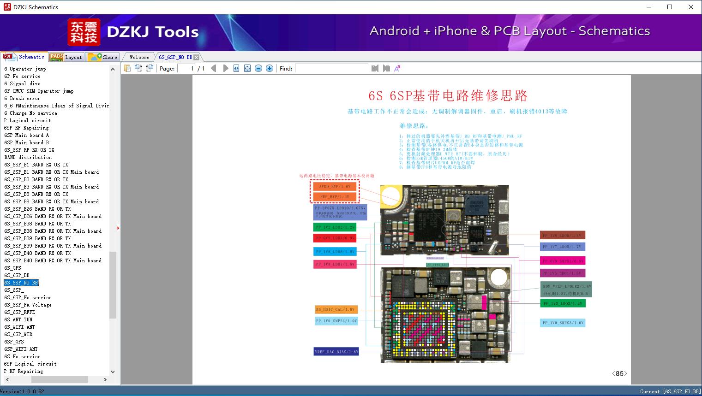Open '6 Charge No service' entry
The image size is (702, 396).
point(31,113)
